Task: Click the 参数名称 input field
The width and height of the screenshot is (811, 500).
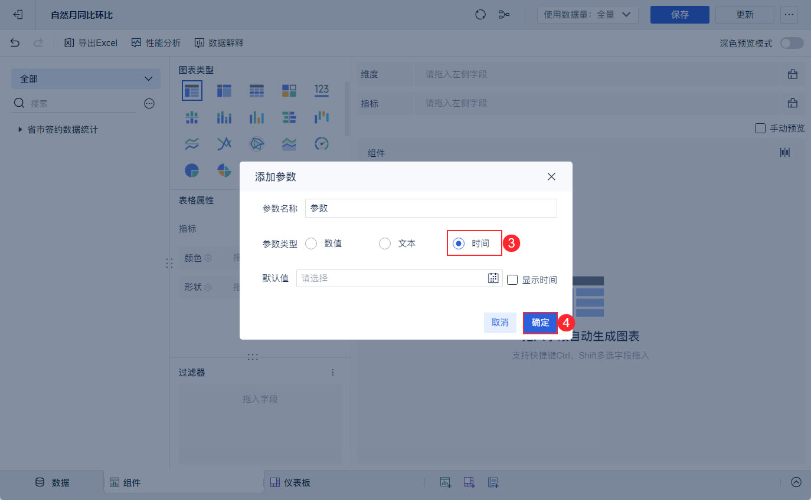Action: [x=431, y=208]
